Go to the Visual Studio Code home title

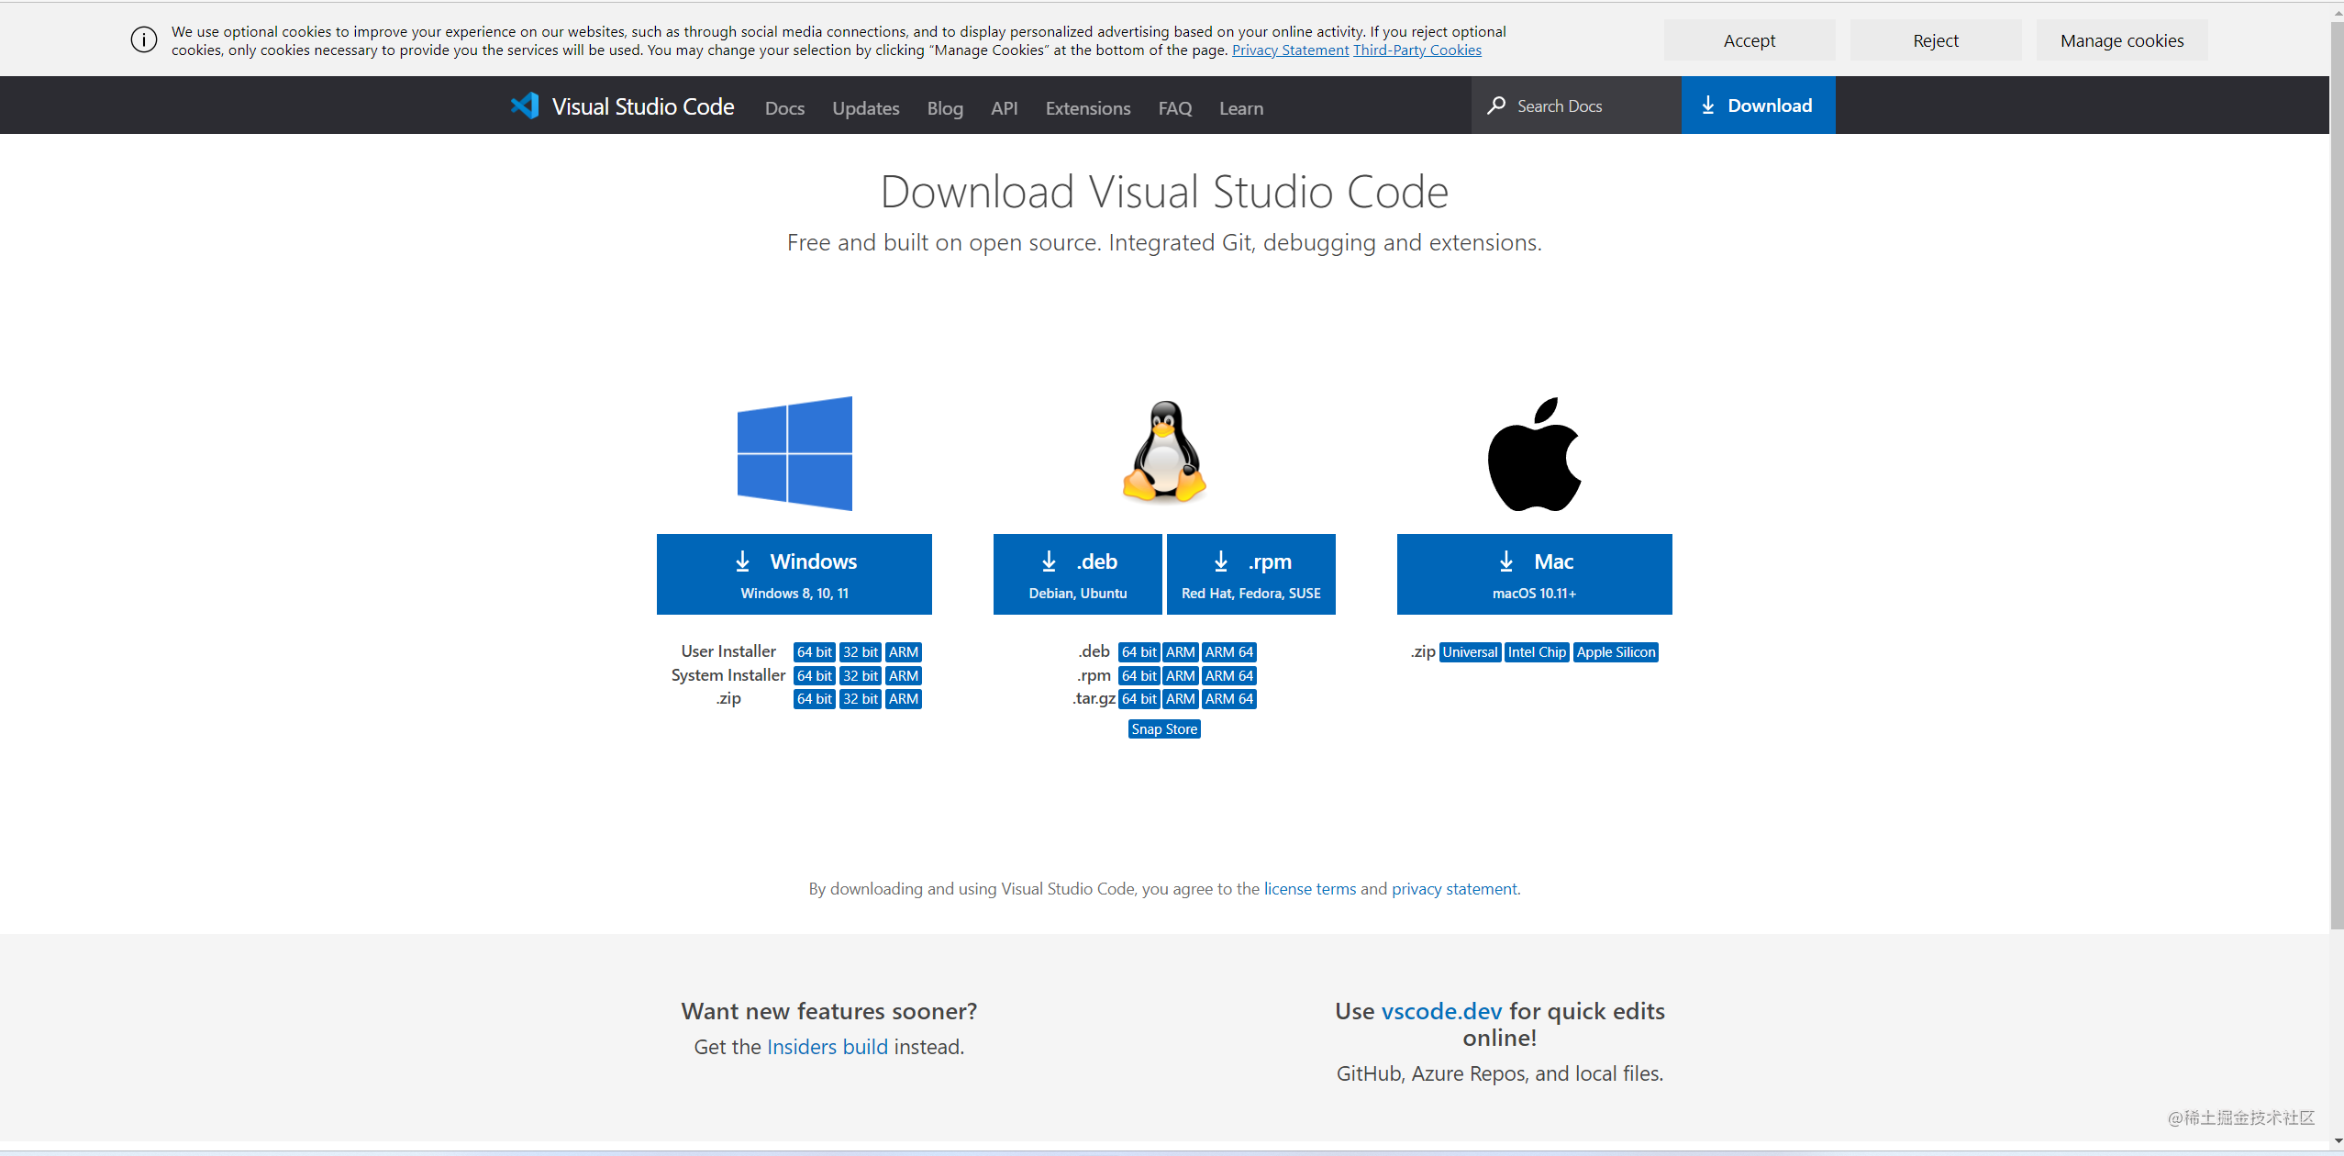(x=643, y=106)
